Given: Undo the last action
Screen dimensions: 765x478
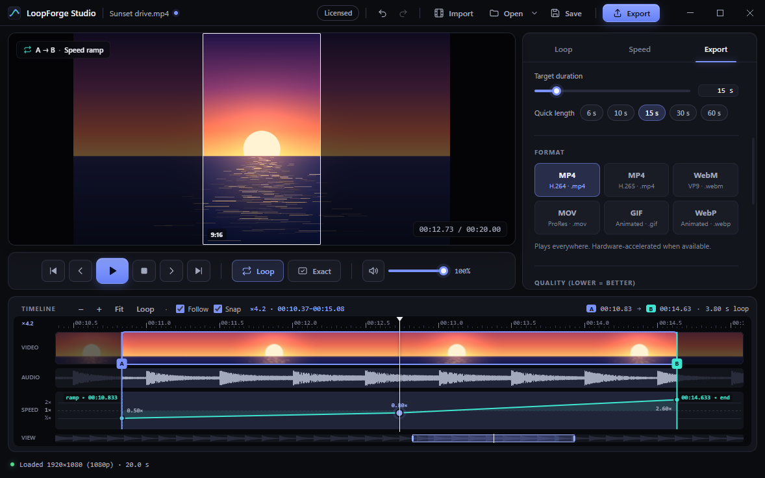Looking at the screenshot, I should coord(382,13).
